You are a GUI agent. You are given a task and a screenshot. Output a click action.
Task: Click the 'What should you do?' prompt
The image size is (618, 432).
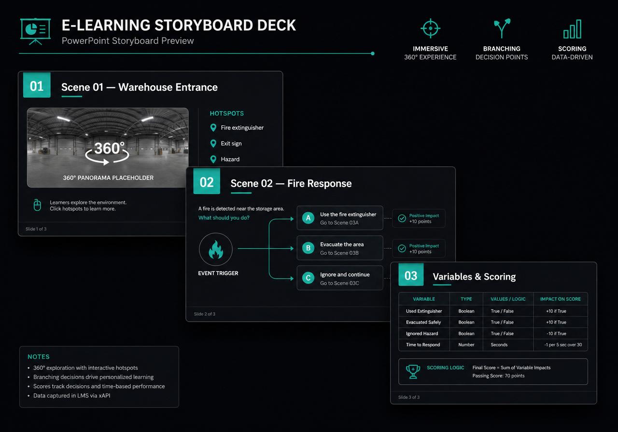(x=224, y=218)
